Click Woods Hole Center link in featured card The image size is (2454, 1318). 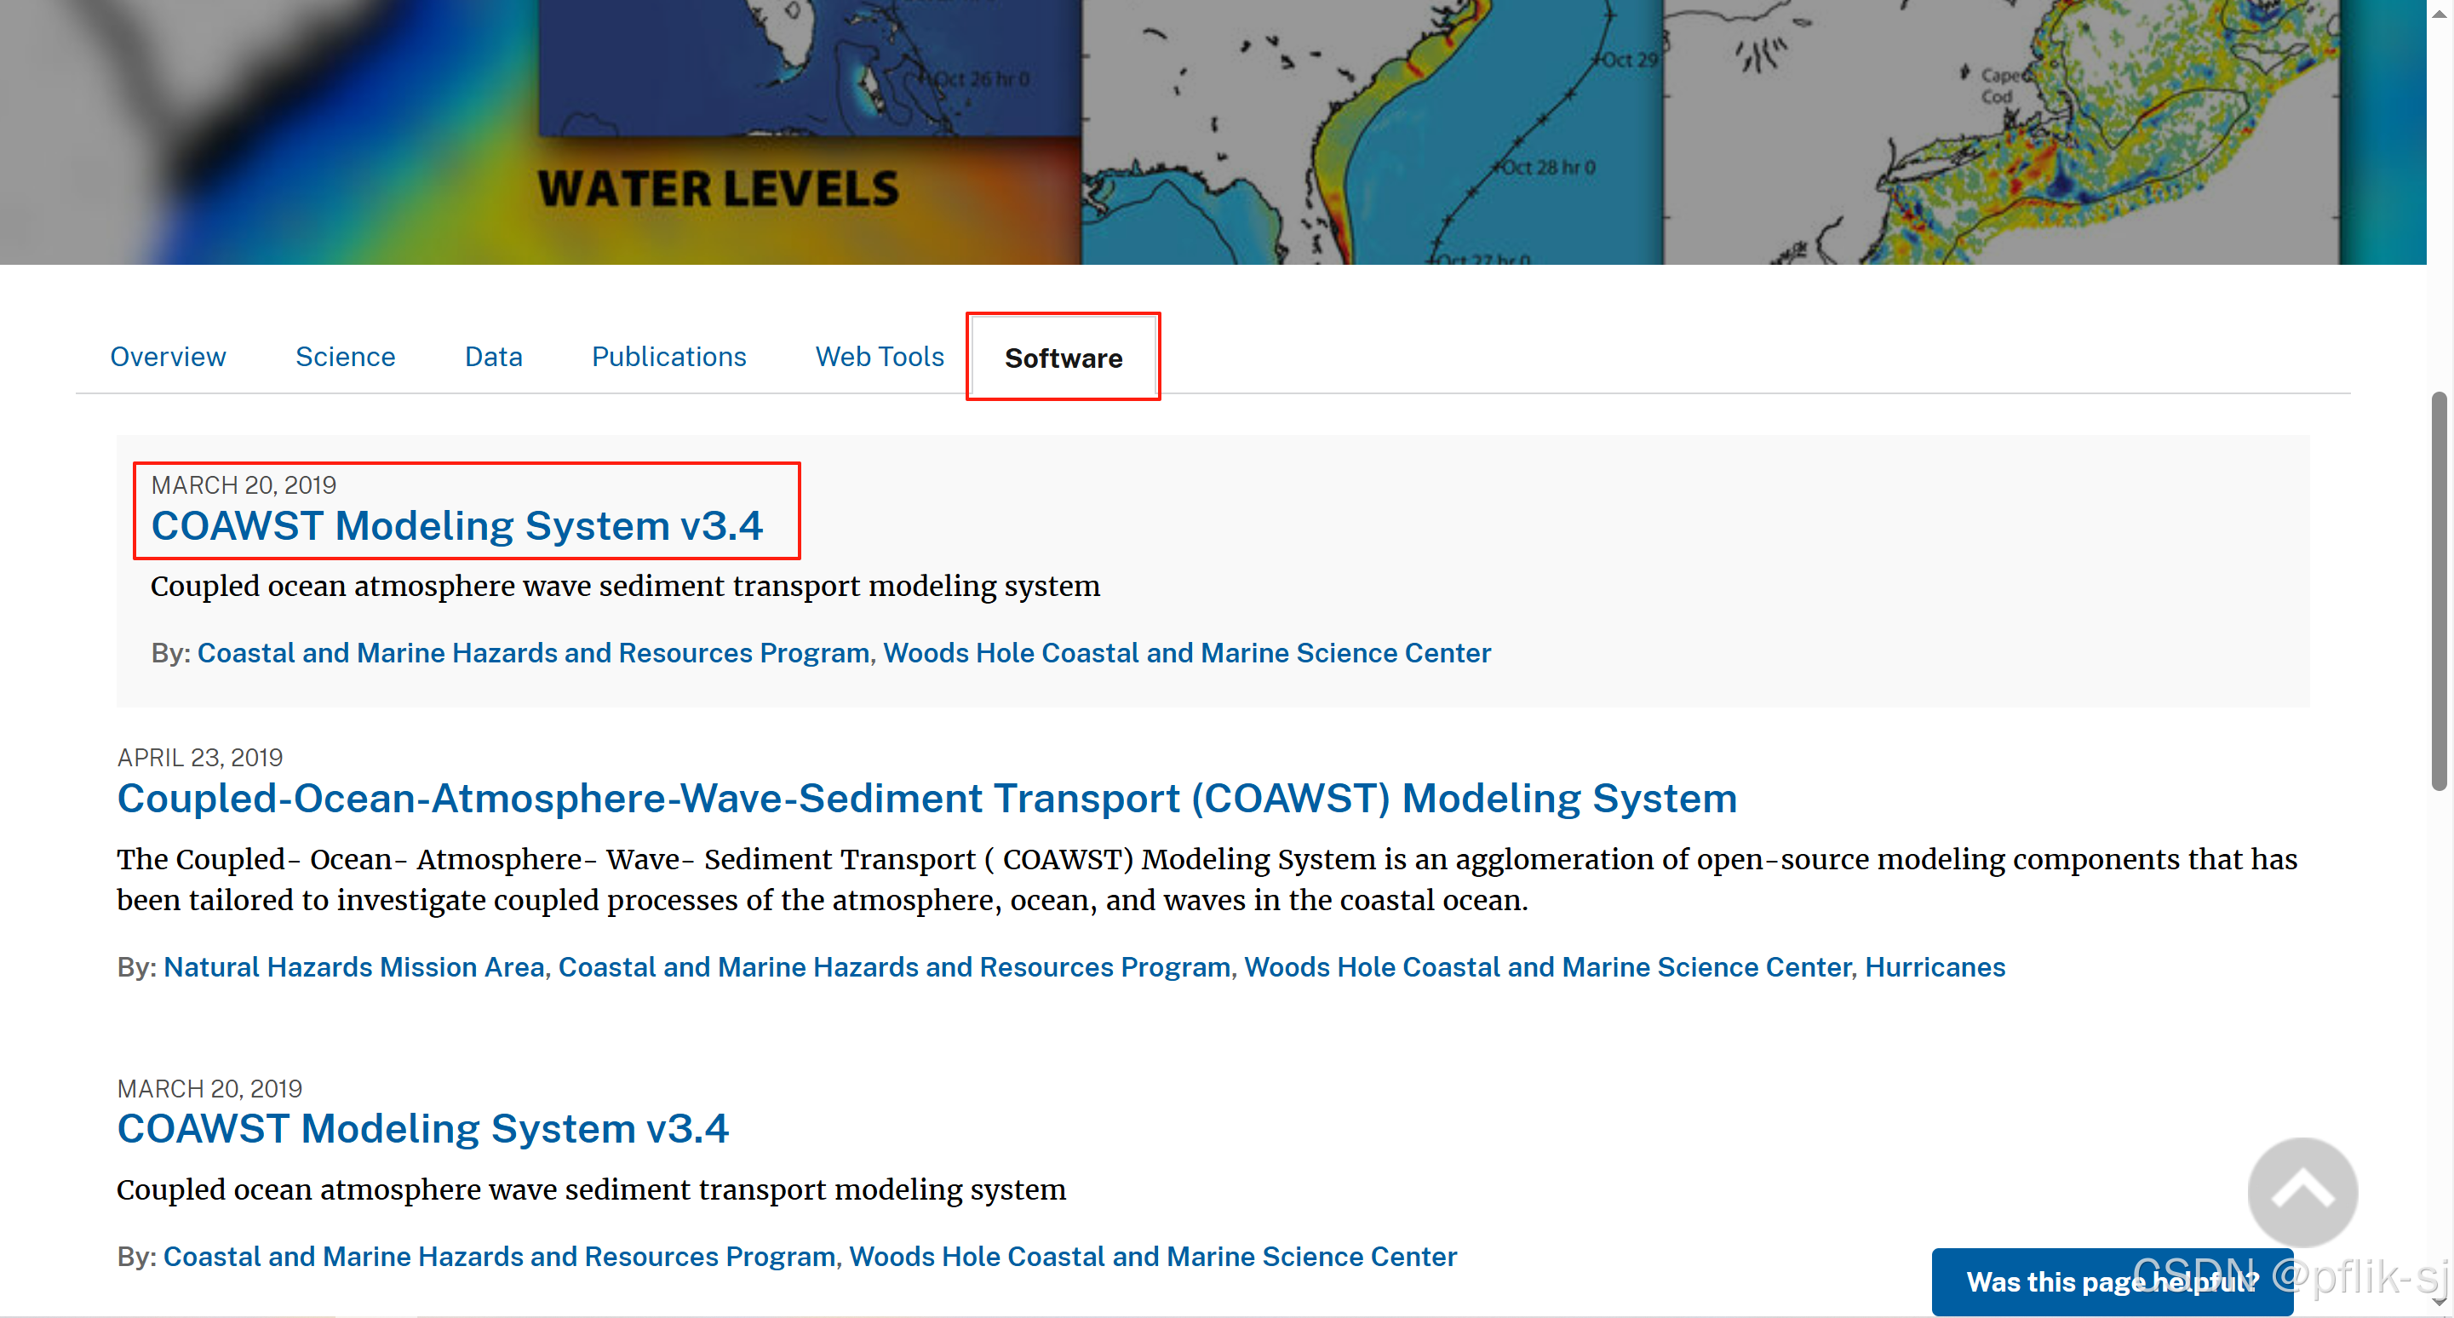tap(1186, 652)
